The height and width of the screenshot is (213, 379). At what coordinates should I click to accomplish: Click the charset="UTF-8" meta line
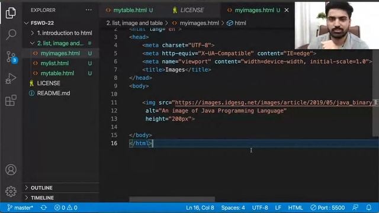tap(178, 45)
